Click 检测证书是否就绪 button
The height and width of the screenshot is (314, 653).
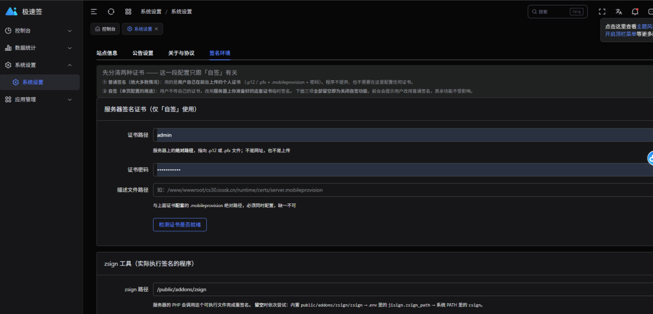point(180,225)
